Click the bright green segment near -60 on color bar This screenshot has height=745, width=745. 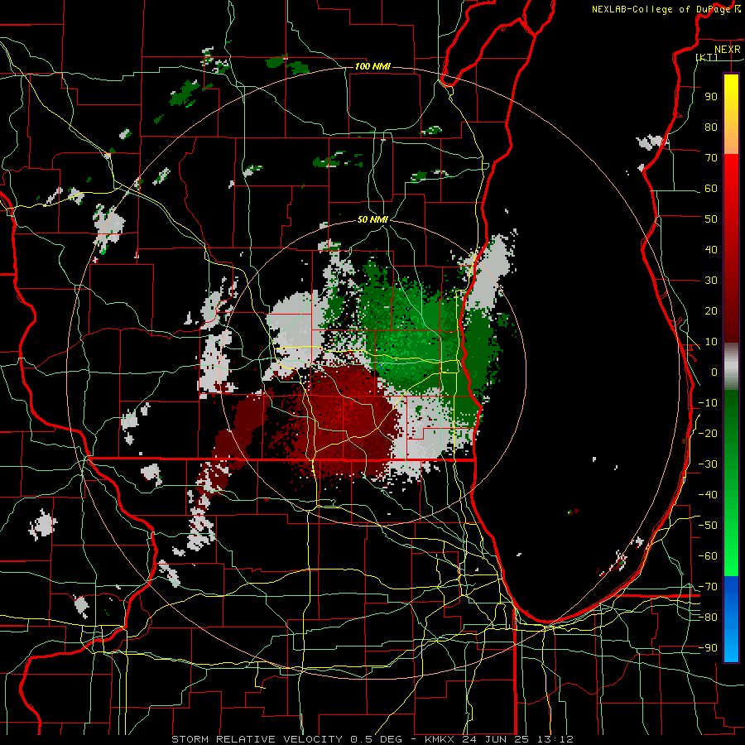731,554
